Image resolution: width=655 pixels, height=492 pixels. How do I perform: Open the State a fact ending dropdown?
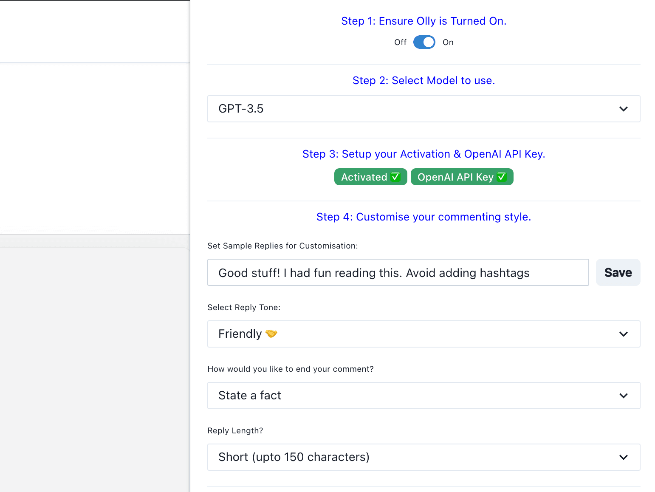423,396
